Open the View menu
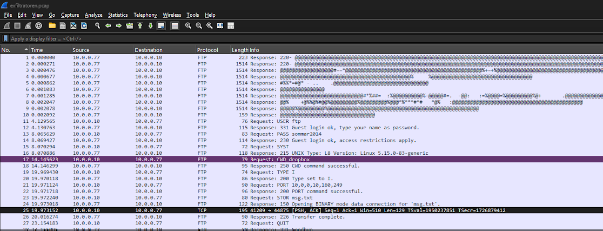 [37, 15]
